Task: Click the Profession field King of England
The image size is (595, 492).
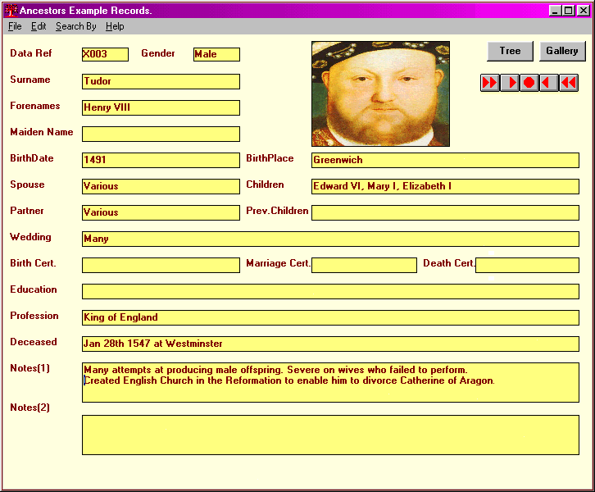Action: 330,317
